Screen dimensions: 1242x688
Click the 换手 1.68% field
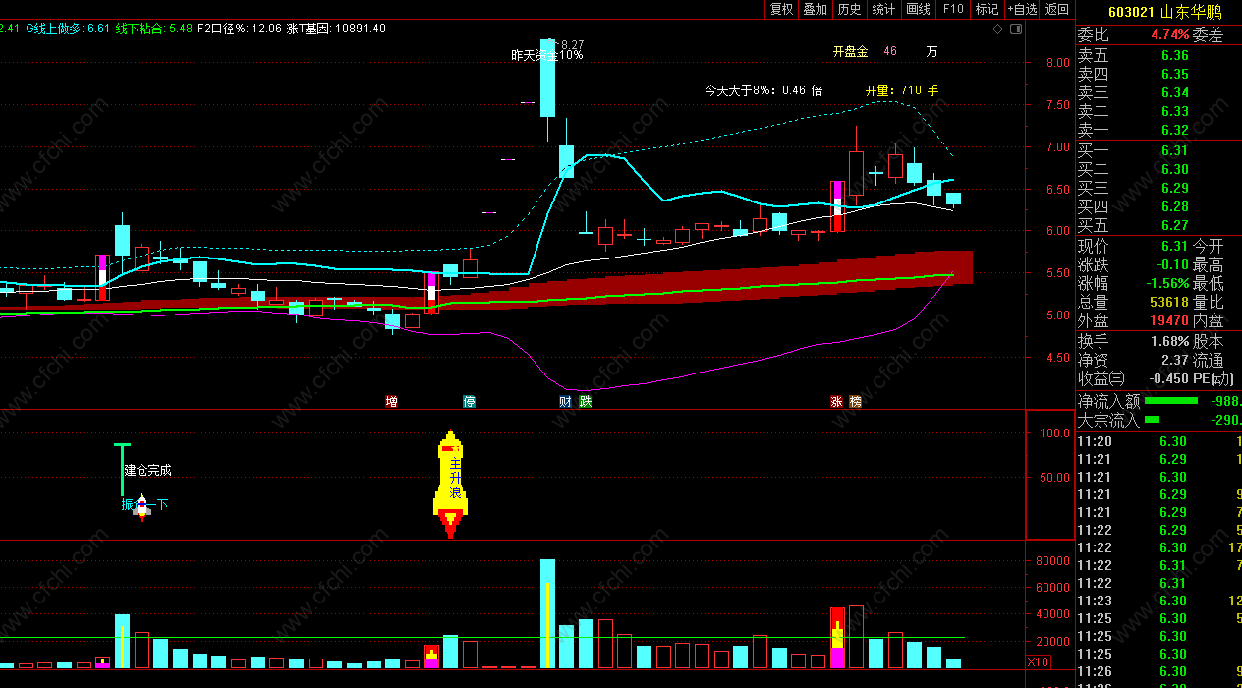click(x=1133, y=341)
